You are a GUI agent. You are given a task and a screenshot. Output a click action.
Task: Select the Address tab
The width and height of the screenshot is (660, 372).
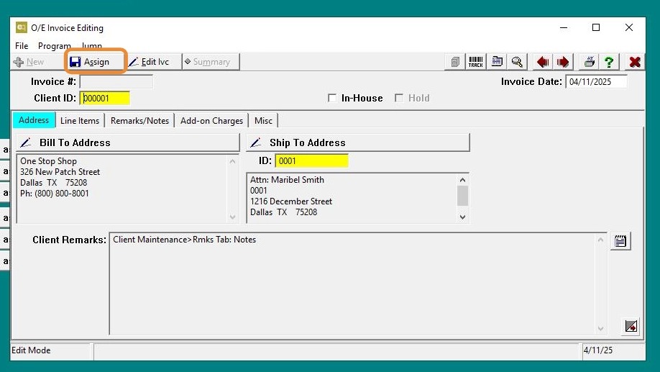click(34, 120)
